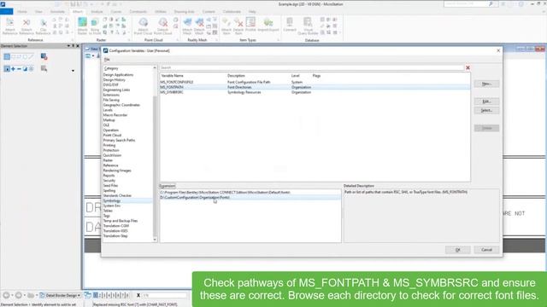The image size is (547, 307).
Task: Switch to the Home ribbon tab
Action: (x=22, y=11)
